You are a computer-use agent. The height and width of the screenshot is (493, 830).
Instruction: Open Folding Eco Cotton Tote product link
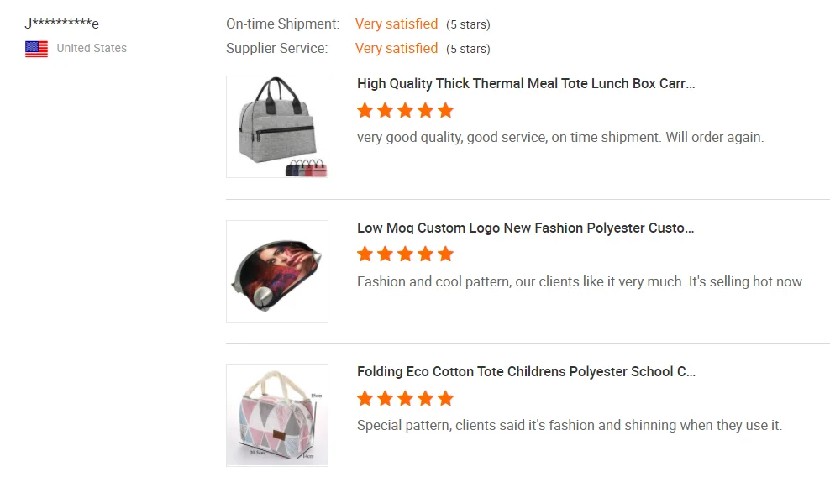click(x=526, y=371)
